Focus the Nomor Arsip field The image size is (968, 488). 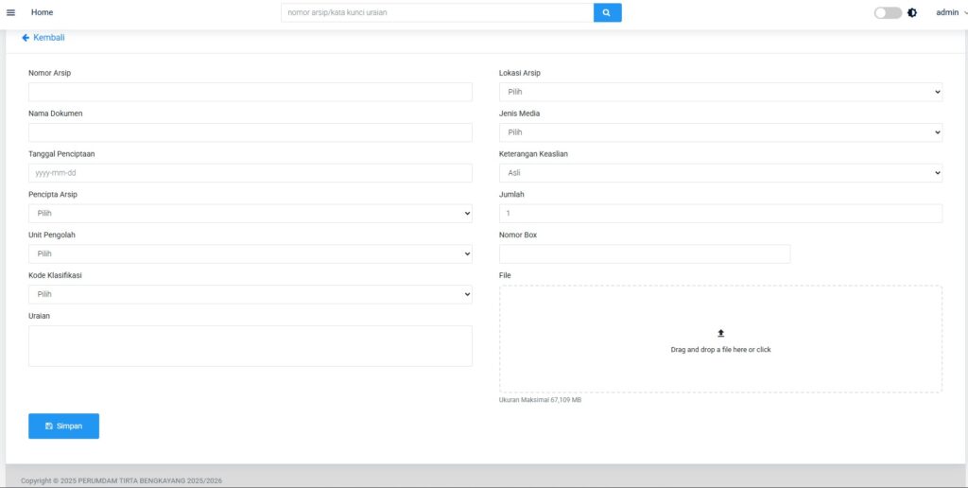point(250,92)
